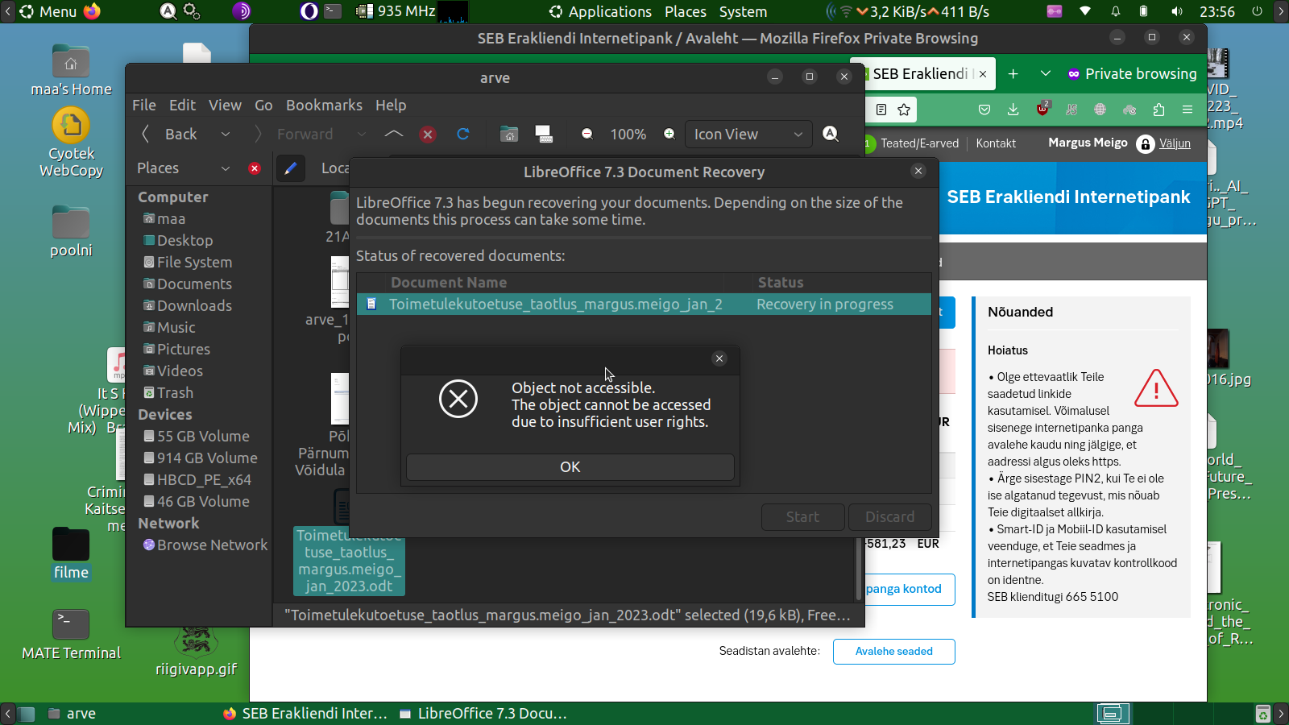The height and width of the screenshot is (725, 1289).
Task: Bookmark this page with the star icon
Action: 904,110
